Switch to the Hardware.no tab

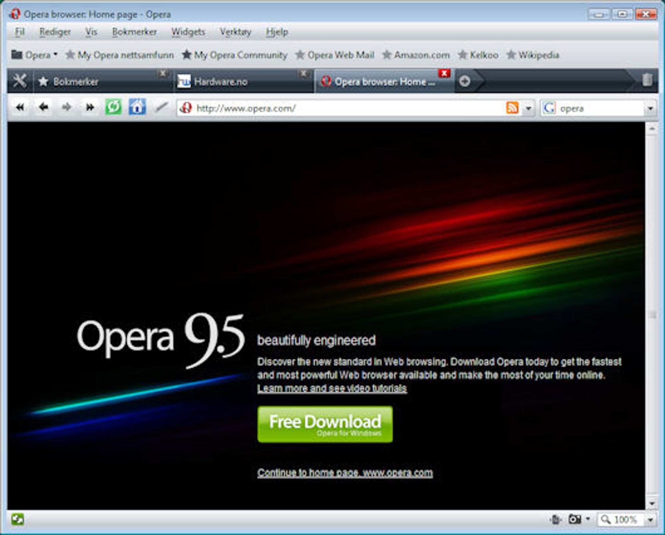[243, 81]
